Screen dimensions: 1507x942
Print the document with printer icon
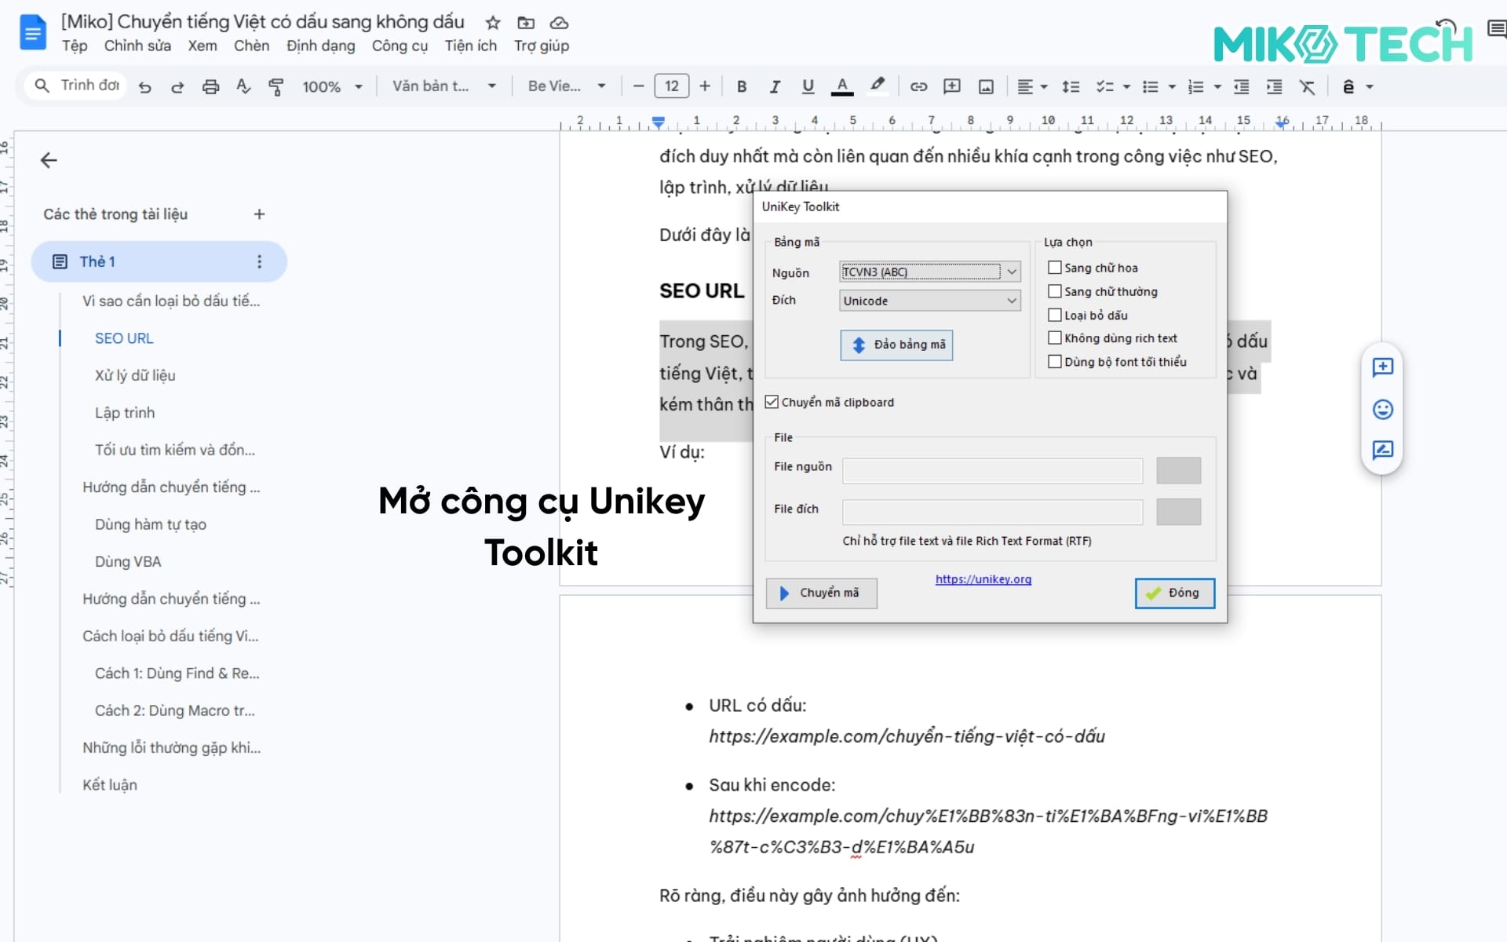[210, 87]
